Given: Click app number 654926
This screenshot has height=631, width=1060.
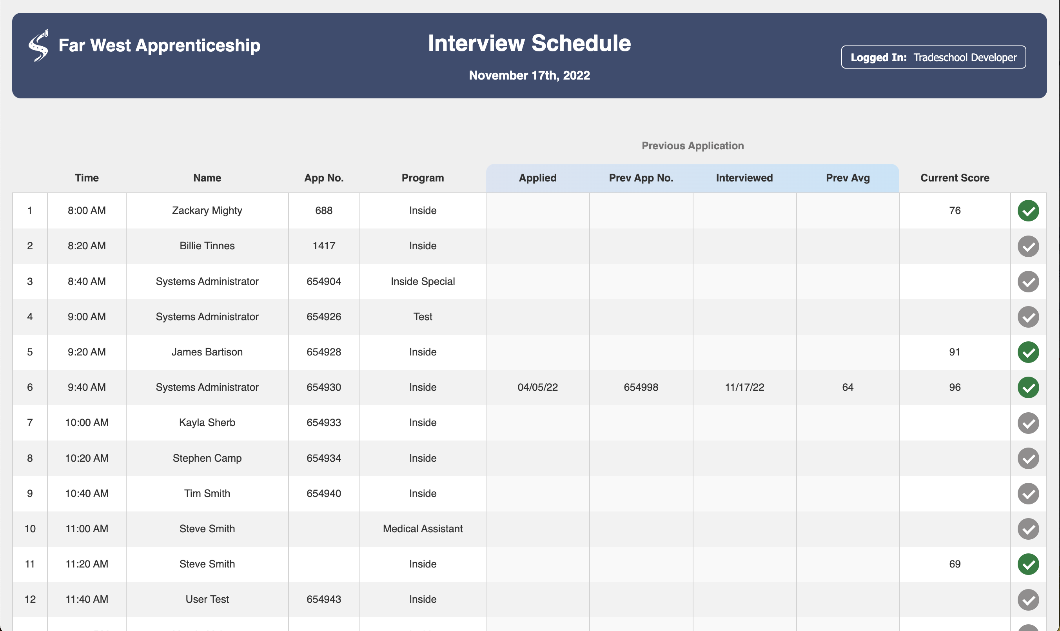Looking at the screenshot, I should coord(323,316).
